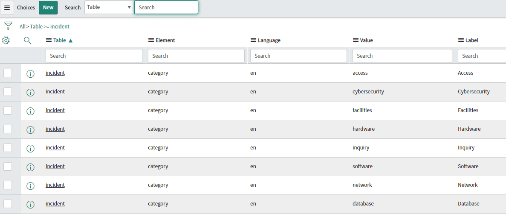The width and height of the screenshot is (506, 214).
Task: Click the Table >= incident breadcrumb
Action: (49, 26)
